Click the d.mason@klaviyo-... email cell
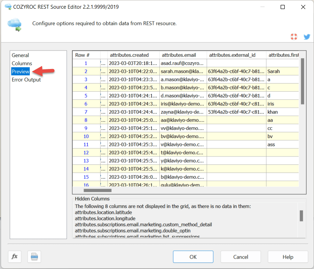 pyautogui.click(x=183, y=96)
